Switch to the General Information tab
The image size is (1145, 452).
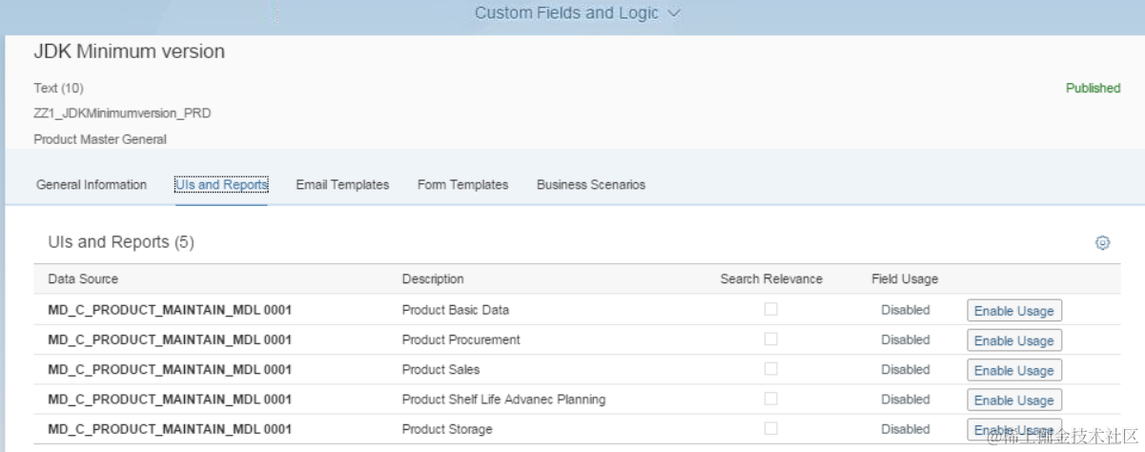click(x=92, y=185)
